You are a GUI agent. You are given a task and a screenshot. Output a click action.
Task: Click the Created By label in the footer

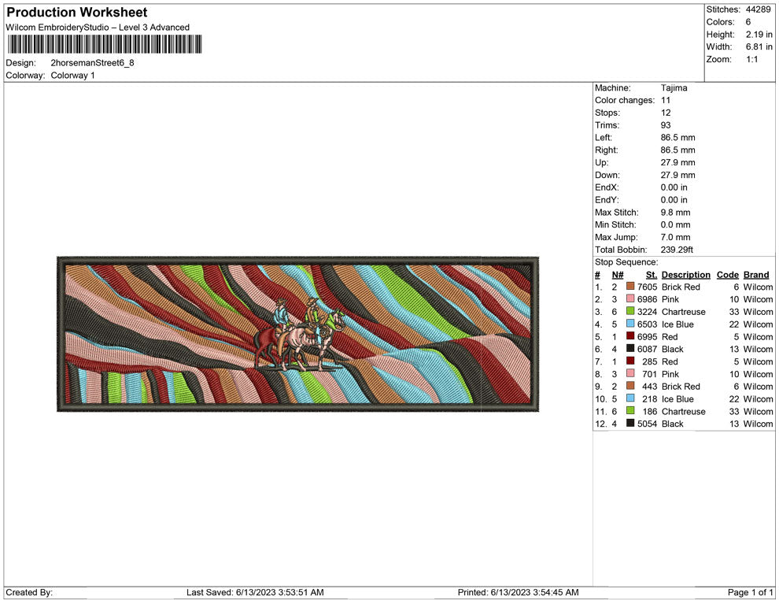point(29,592)
